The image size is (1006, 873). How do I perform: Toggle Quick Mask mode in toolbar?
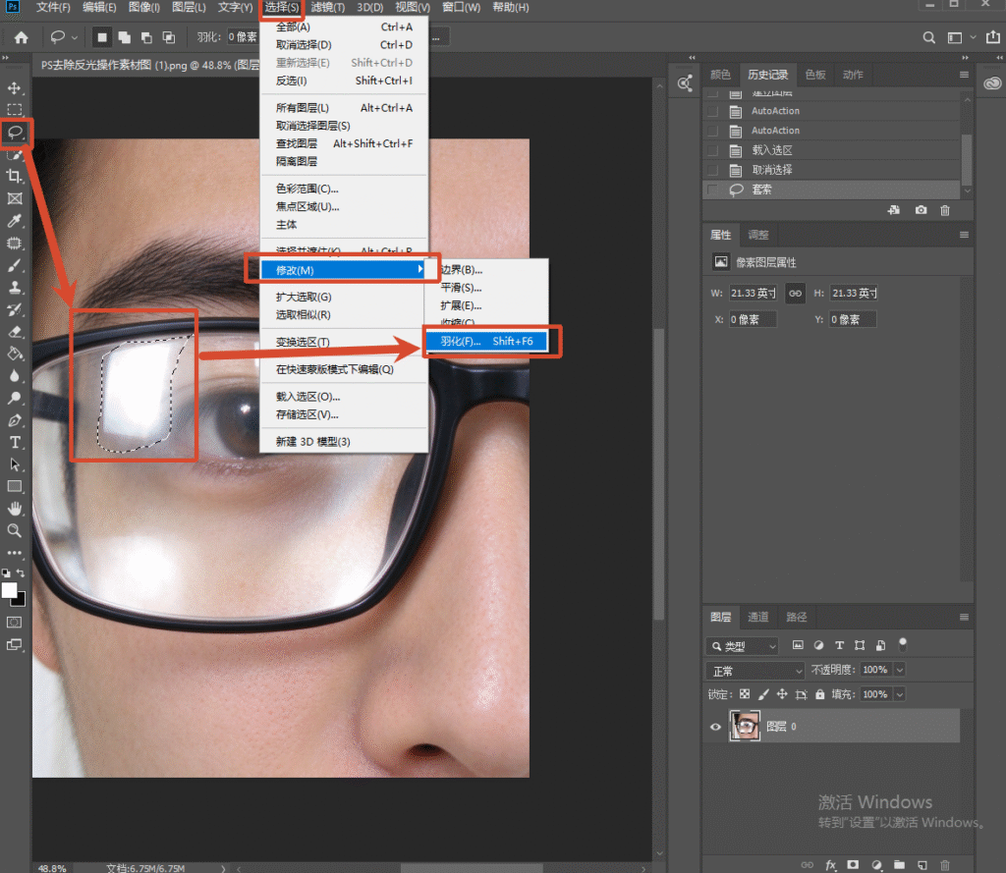tap(14, 623)
